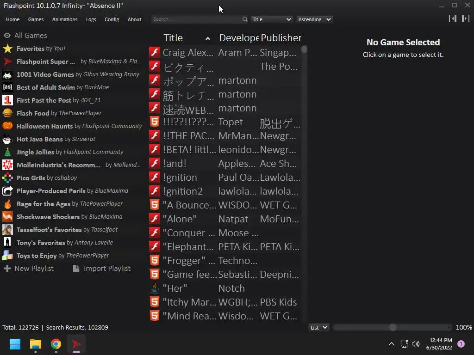The image size is (474, 355).
Task: Click the Tasselfoot's Favorites avatar icon
Action: tap(7, 230)
